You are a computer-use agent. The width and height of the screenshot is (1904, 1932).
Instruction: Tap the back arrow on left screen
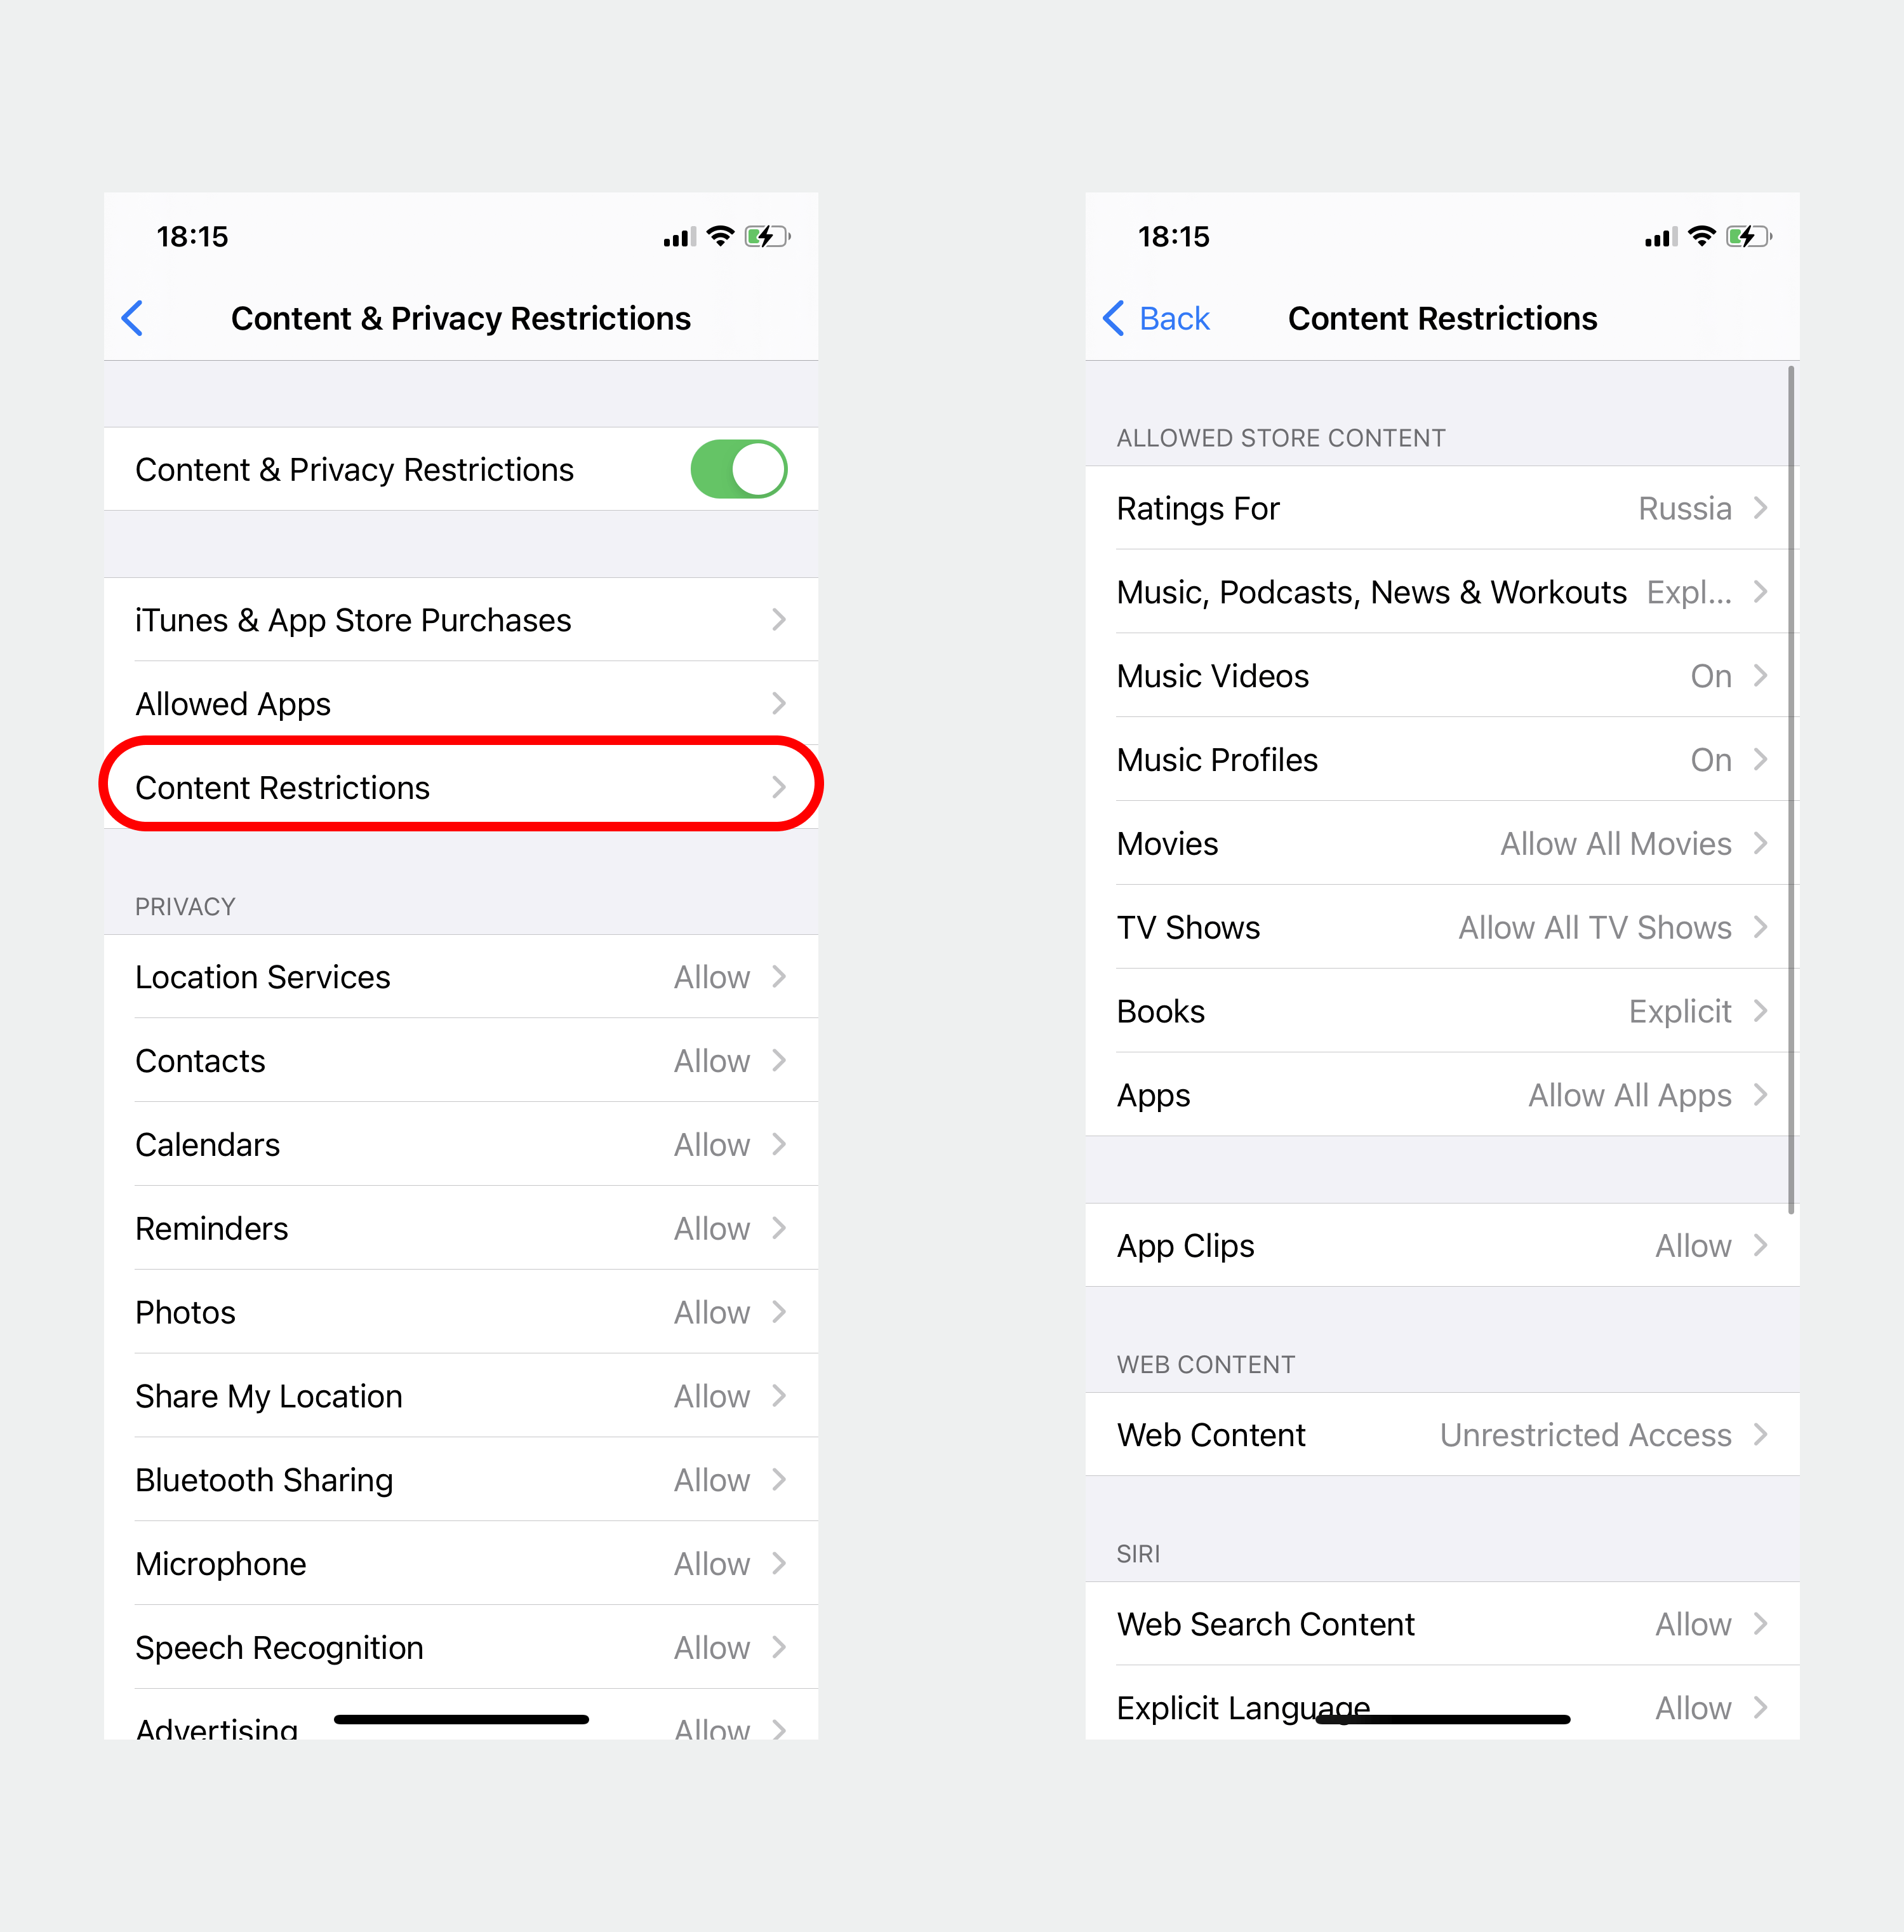(138, 318)
